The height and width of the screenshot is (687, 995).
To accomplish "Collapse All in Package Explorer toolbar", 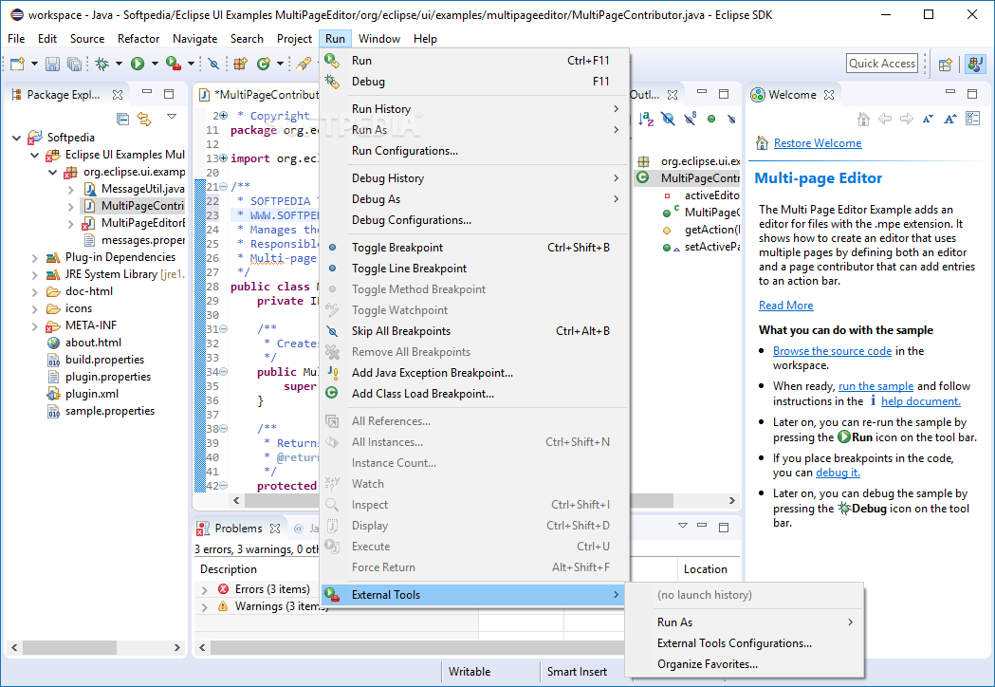I will coord(123,119).
